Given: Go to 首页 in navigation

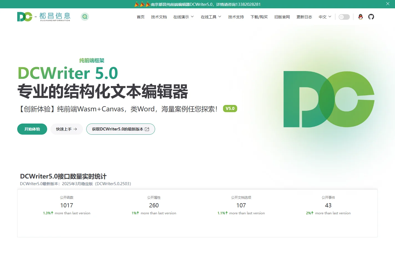Looking at the screenshot, I should coord(141,17).
